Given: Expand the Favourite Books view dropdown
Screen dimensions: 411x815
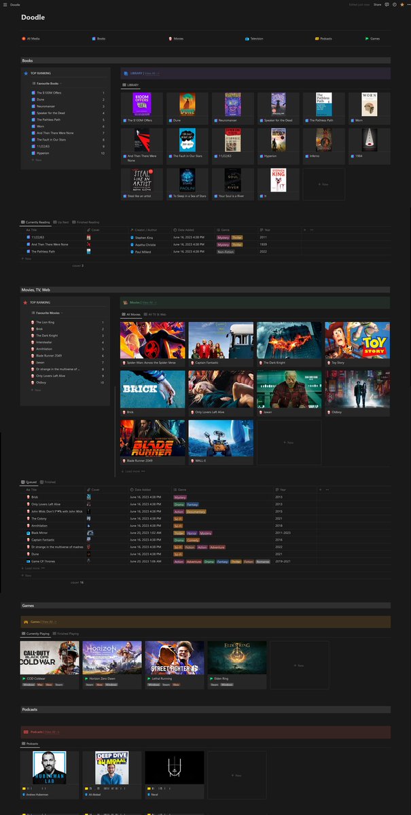Looking at the screenshot, I should click(46, 83).
